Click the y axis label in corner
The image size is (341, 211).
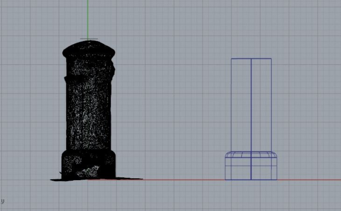(2, 201)
